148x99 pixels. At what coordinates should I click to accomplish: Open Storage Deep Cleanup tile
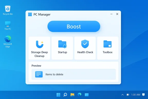(39, 48)
